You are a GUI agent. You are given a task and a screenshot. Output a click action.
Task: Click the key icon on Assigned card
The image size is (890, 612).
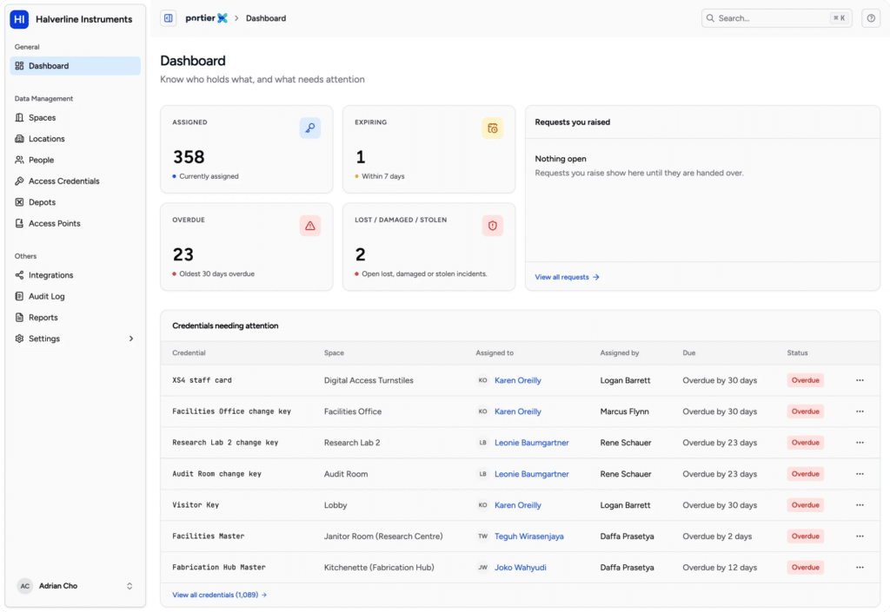tap(310, 128)
